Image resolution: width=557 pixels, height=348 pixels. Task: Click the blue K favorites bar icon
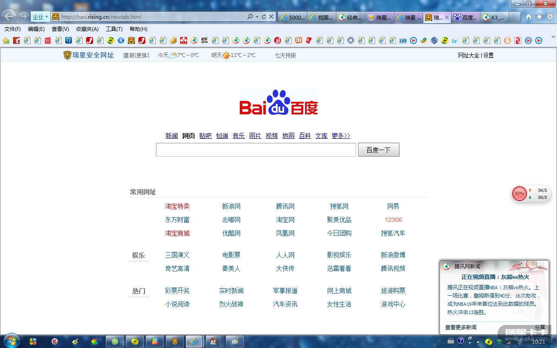pos(121,40)
